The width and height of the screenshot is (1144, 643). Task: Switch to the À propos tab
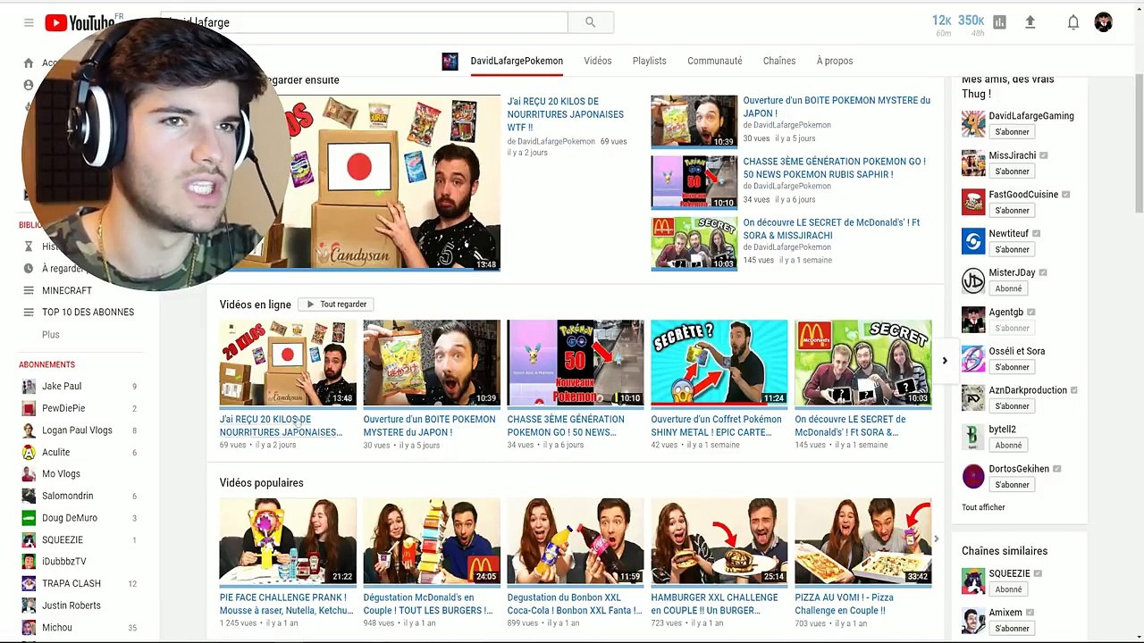point(835,61)
